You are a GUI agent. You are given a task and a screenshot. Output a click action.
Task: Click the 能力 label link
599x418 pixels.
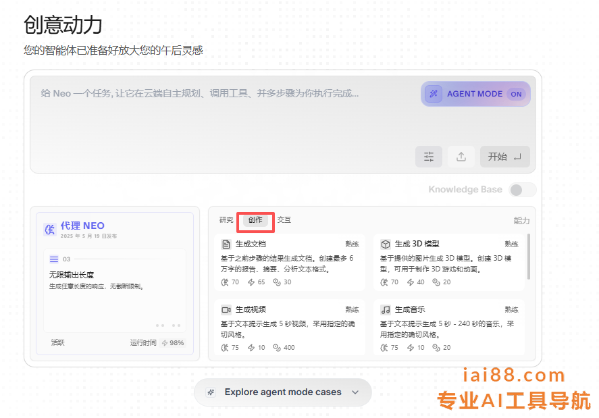521,221
